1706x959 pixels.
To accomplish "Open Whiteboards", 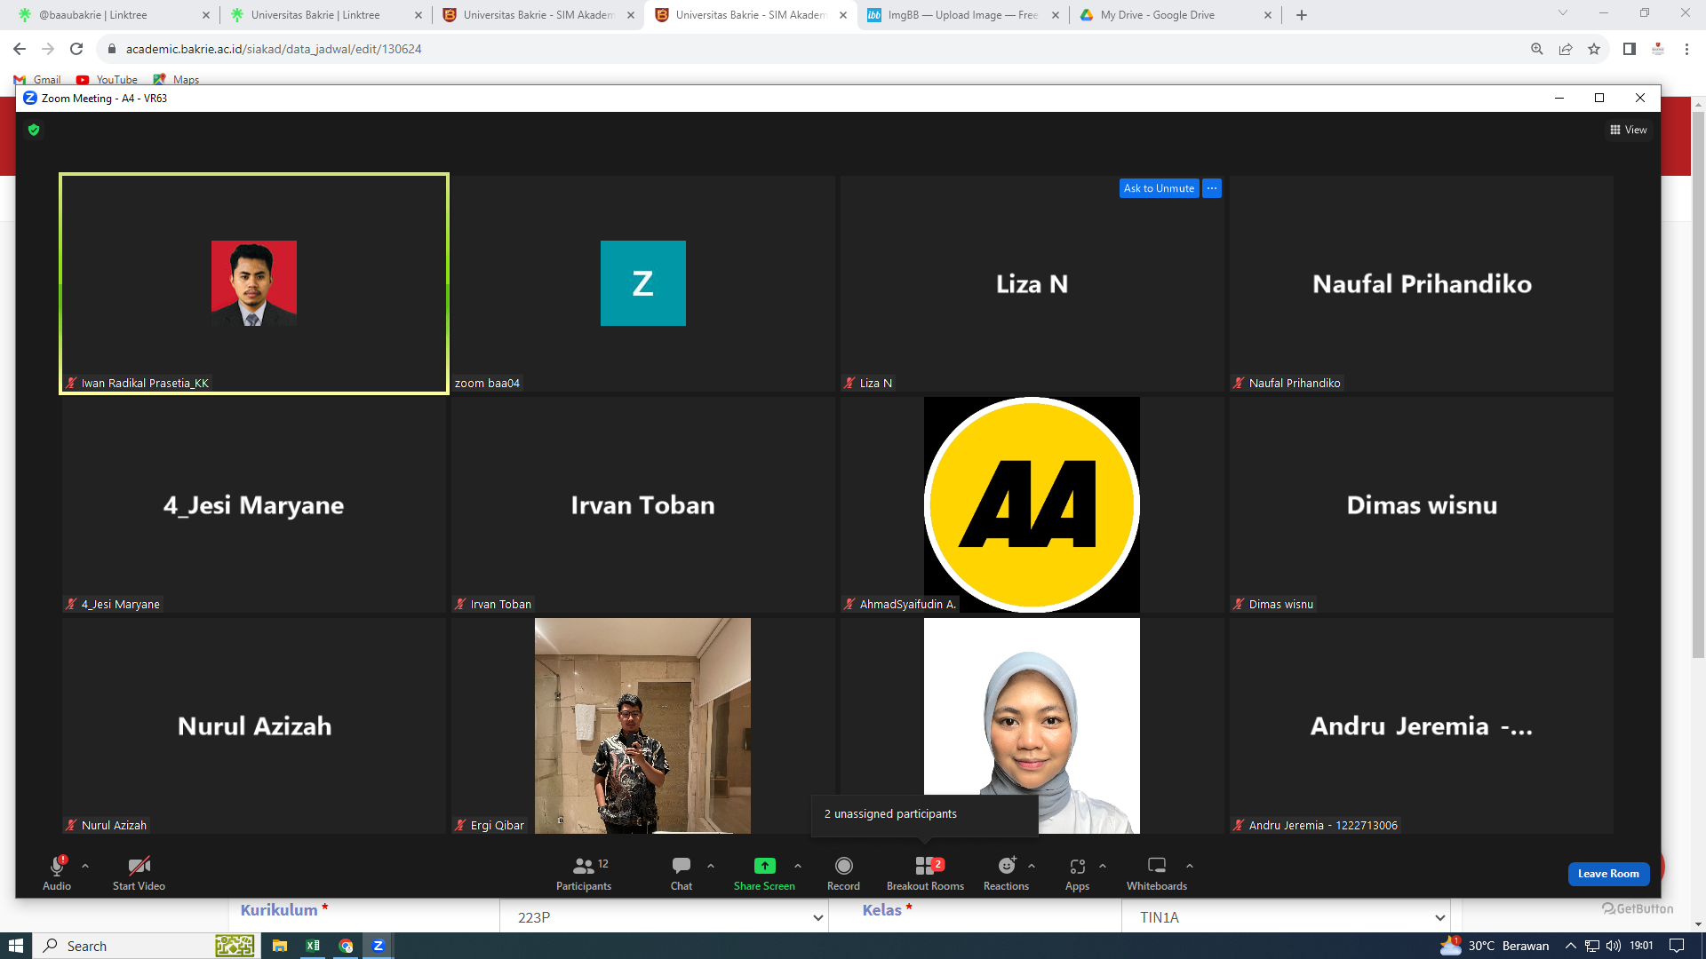I will (1157, 872).
